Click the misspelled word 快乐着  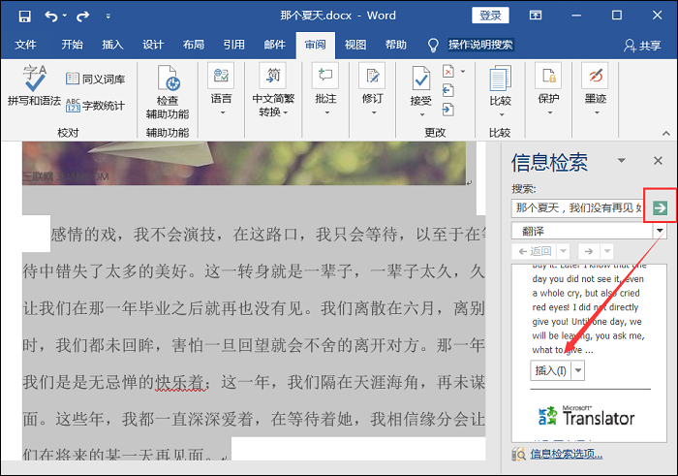click(179, 382)
